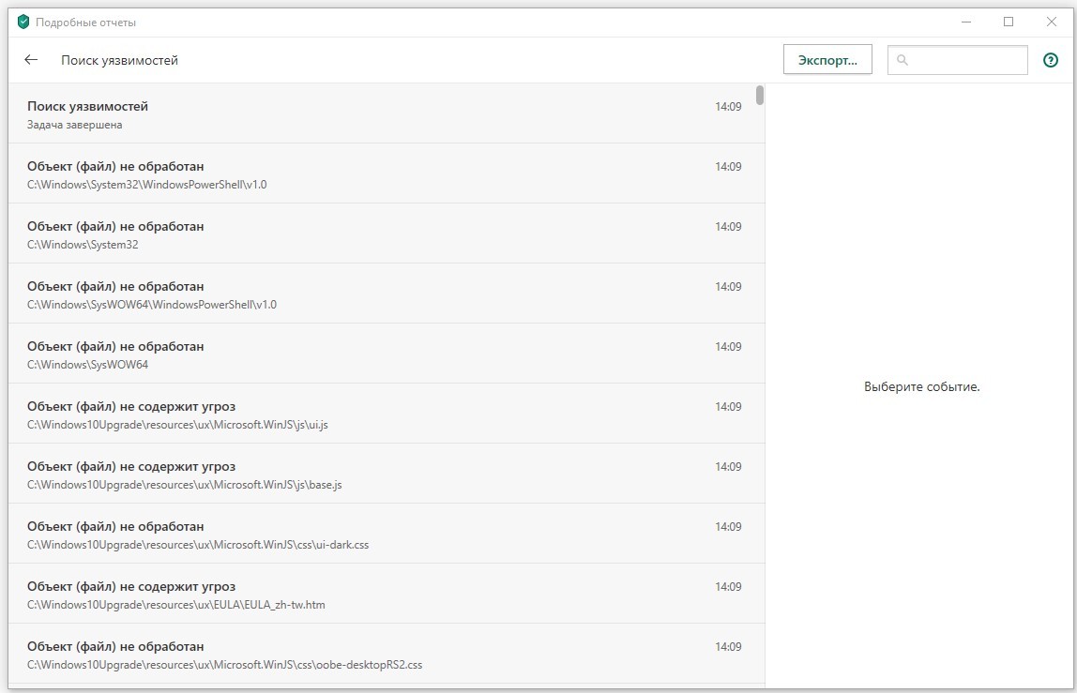
Task: Click the Kaspersky shield icon in title bar
Action: [23, 22]
